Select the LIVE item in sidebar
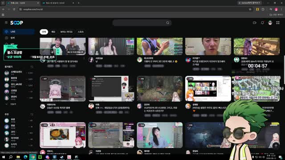285x160 pixels. (19, 32)
